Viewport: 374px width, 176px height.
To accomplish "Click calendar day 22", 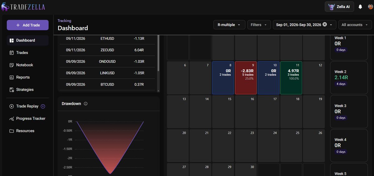I will [223, 146].
